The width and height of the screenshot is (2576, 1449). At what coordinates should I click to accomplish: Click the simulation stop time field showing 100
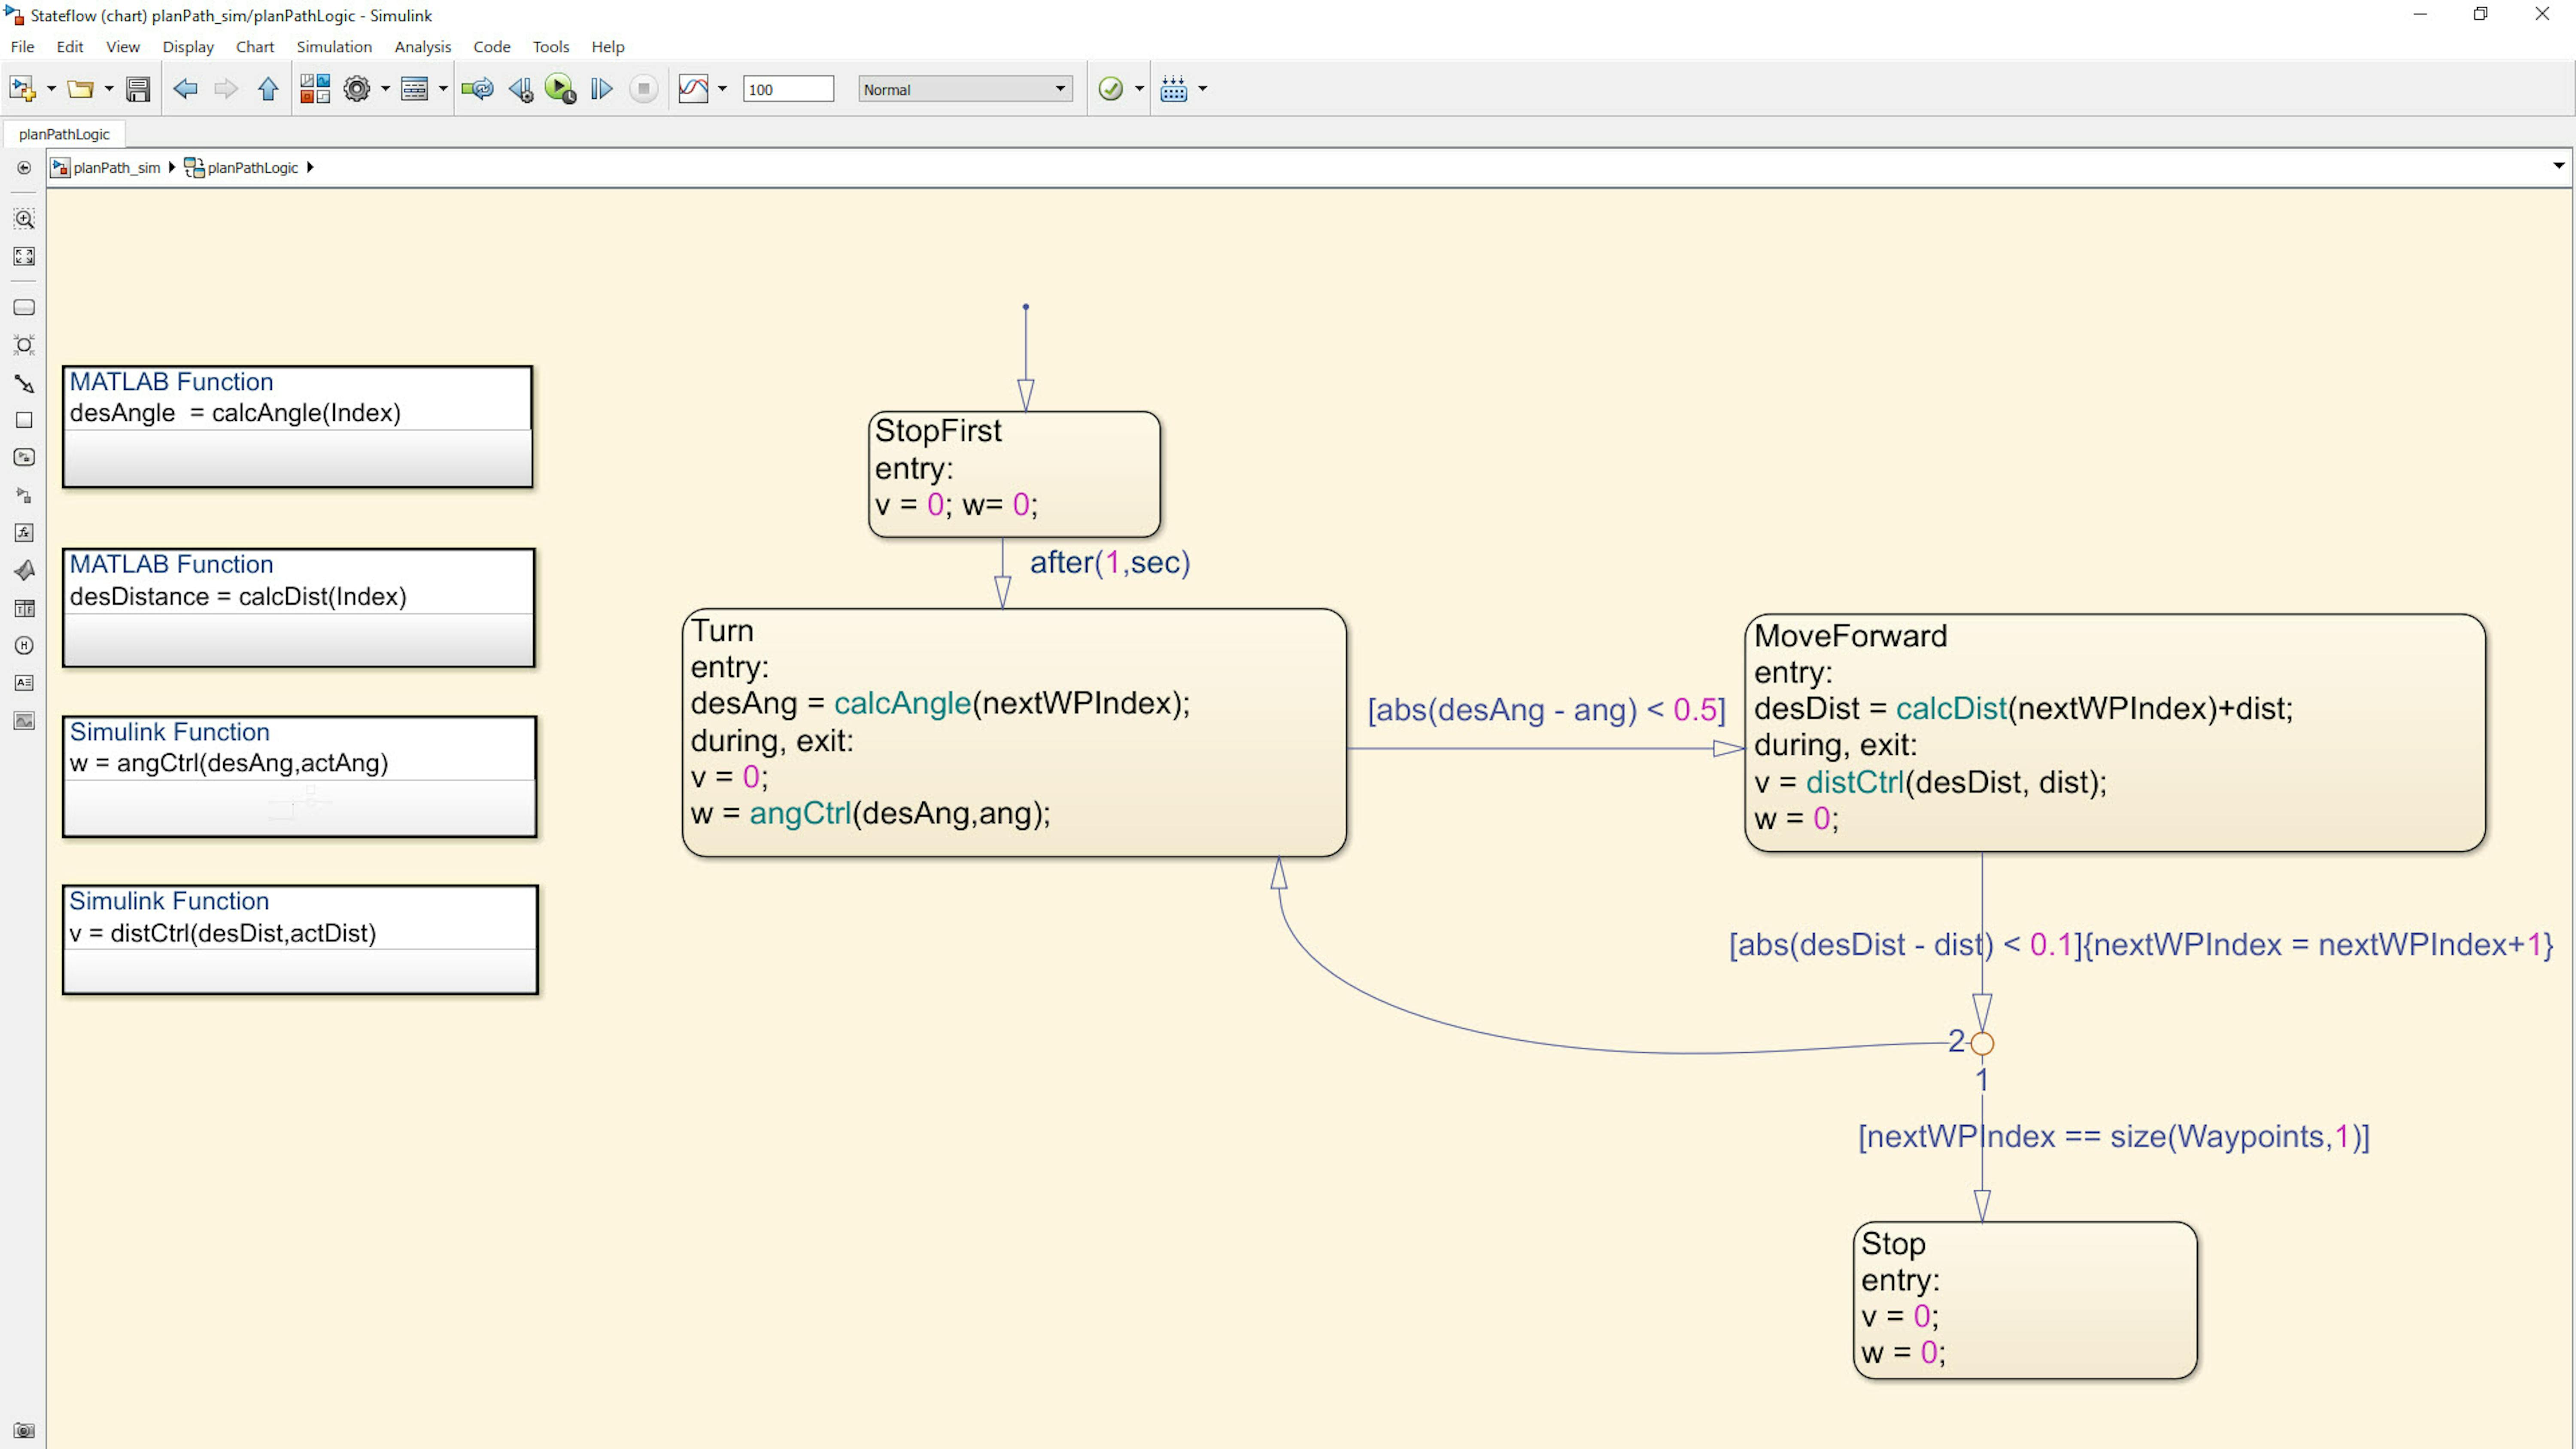point(788,89)
